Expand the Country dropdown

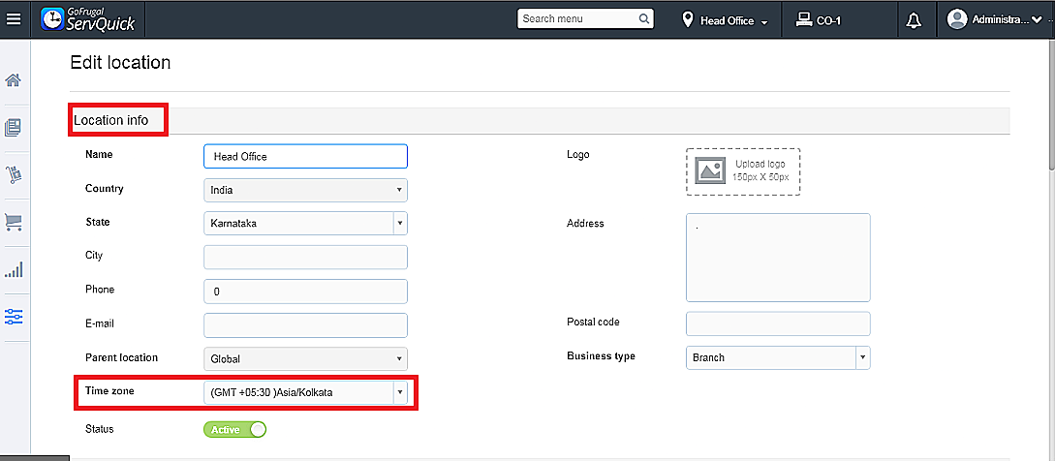pyautogui.click(x=305, y=190)
